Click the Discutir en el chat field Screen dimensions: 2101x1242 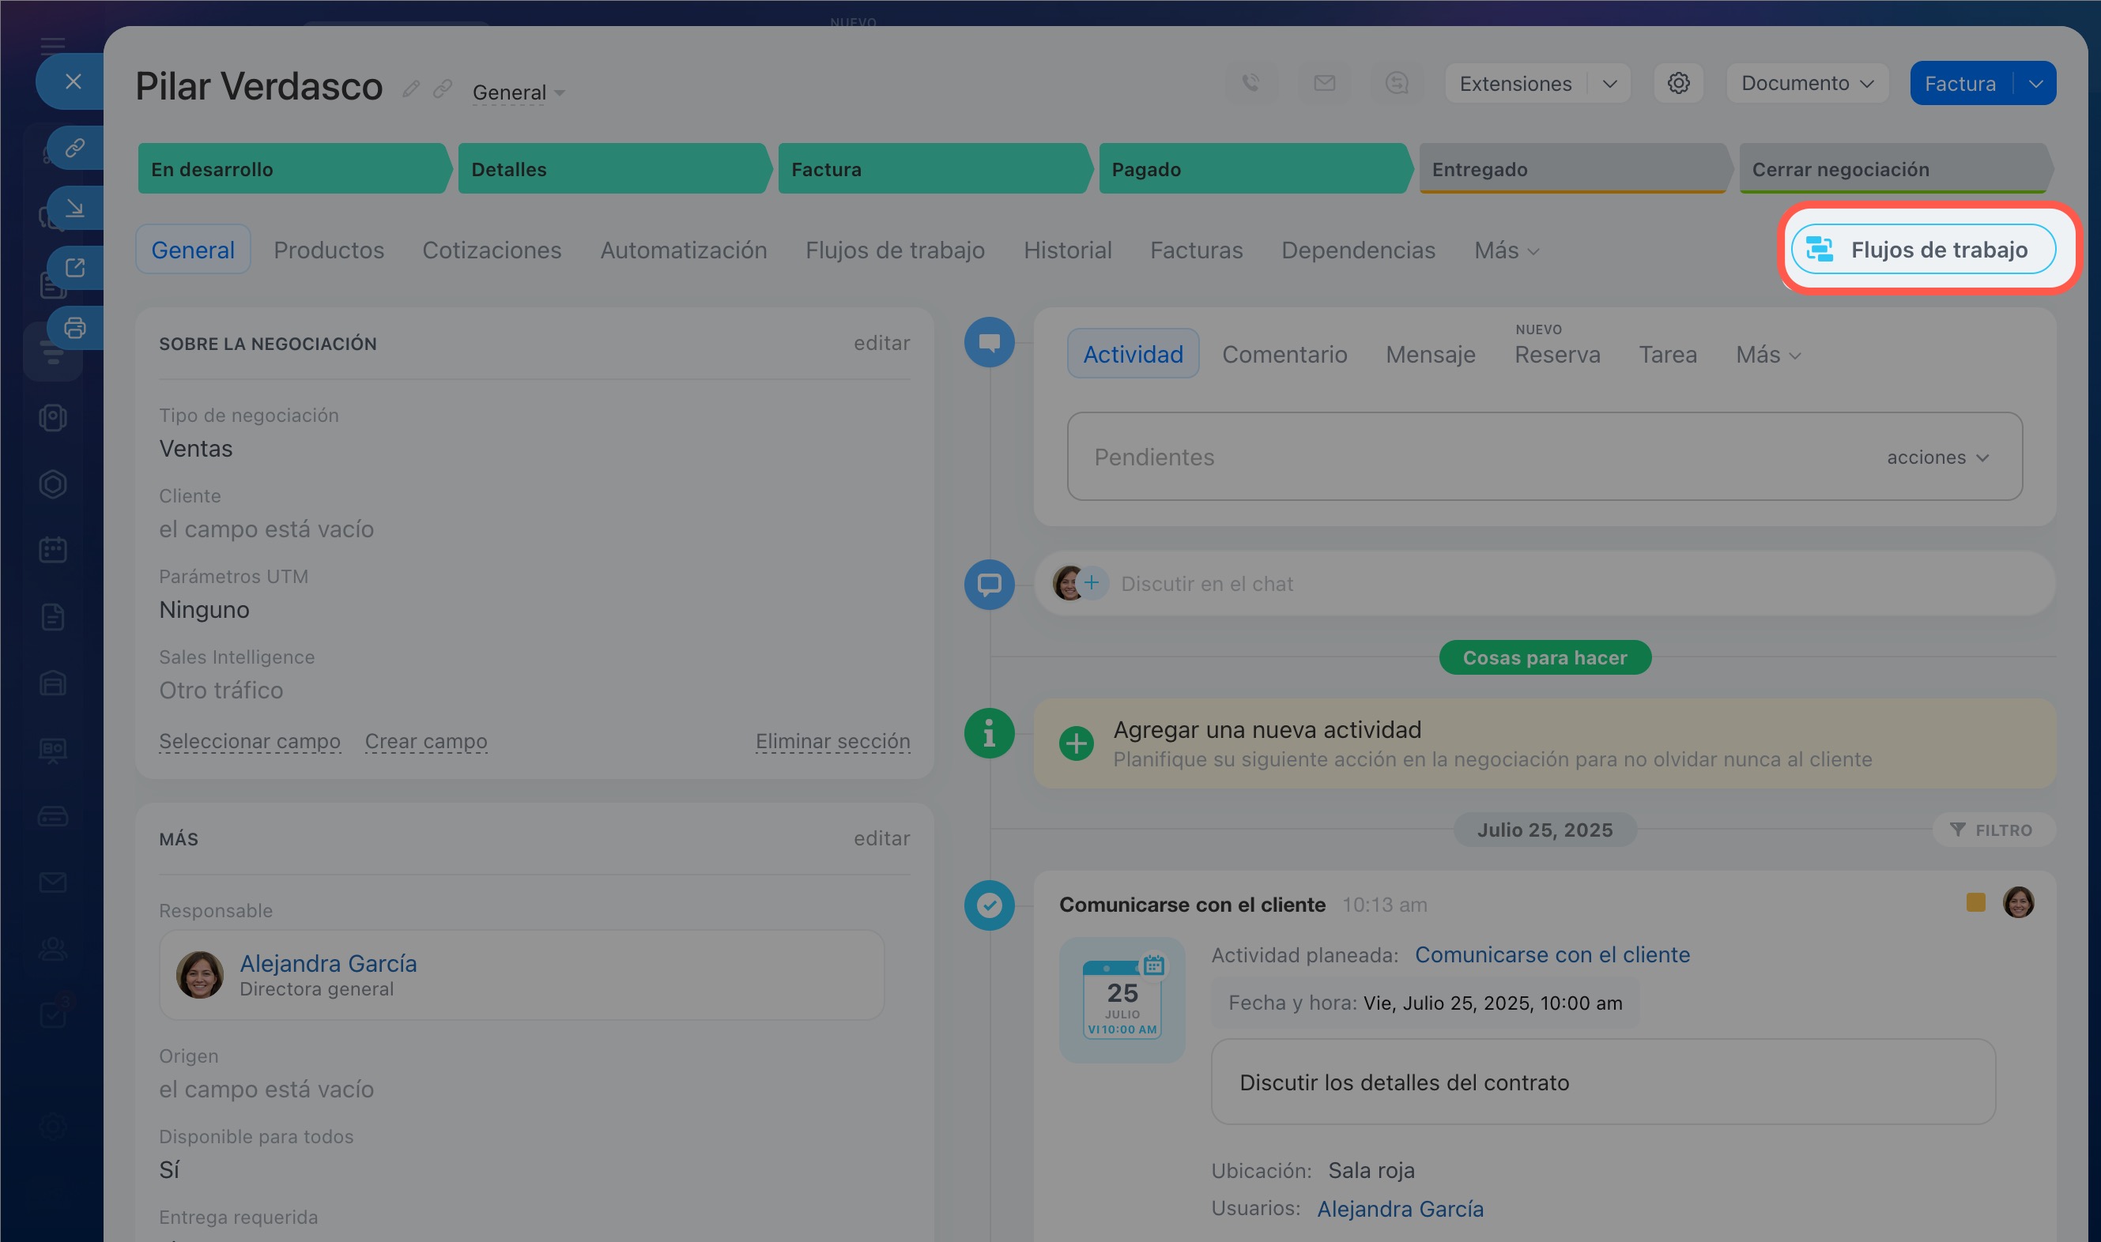point(1206,583)
